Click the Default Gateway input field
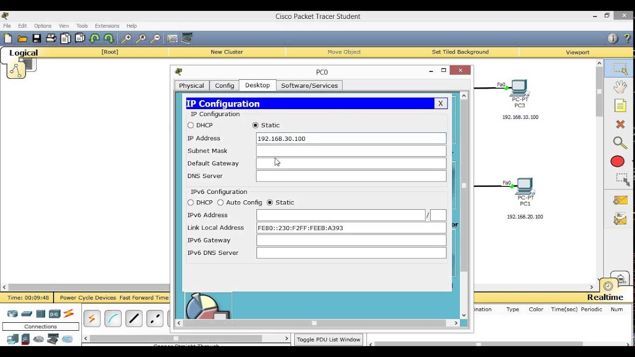This screenshot has width=635, height=357. point(351,164)
